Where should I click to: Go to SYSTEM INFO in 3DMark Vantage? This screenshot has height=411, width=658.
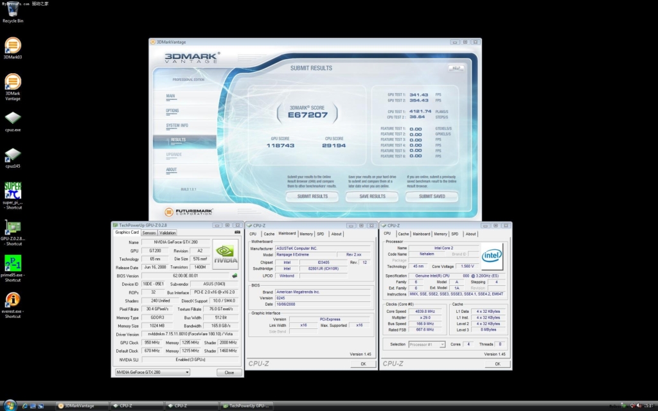pos(177,125)
